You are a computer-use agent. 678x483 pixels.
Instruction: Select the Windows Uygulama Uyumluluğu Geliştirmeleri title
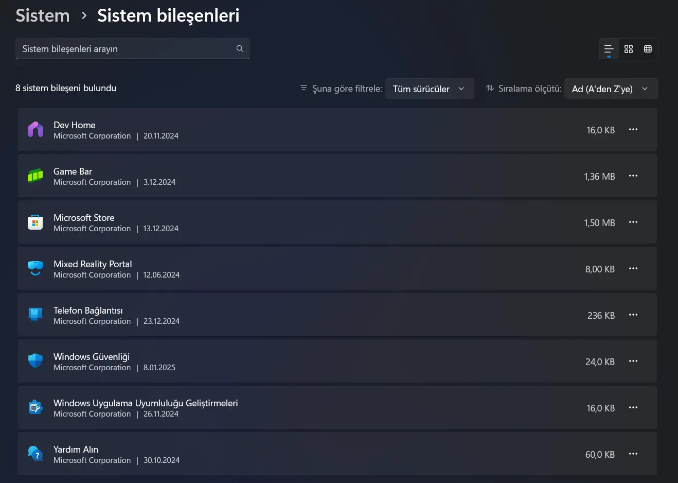146,403
